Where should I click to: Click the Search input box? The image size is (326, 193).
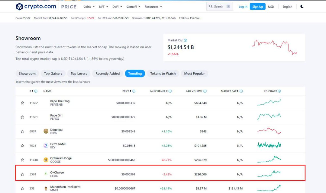(x=220, y=6)
